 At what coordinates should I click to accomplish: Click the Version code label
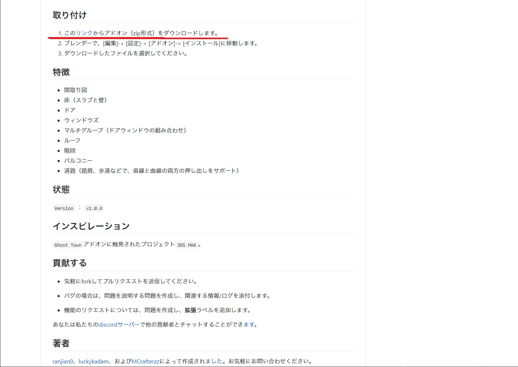[x=64, y=208]
